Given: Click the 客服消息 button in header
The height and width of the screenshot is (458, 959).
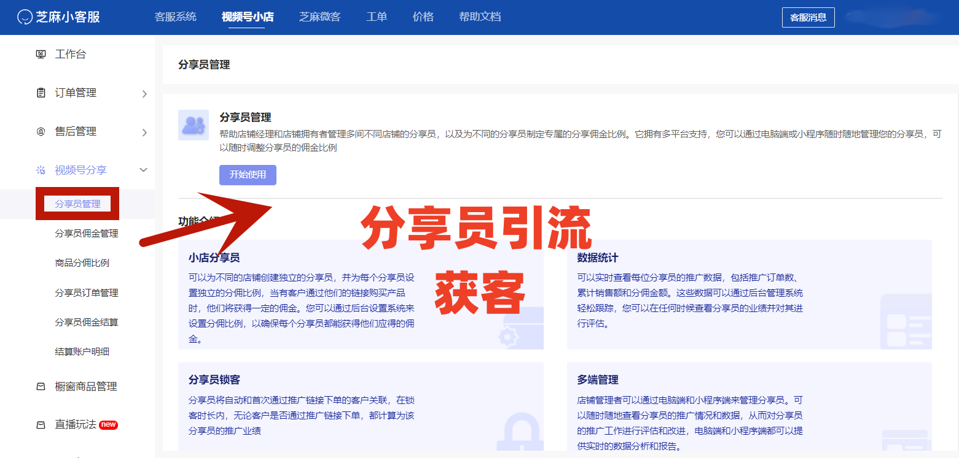Looking at the screenshot, I should (808, 18).
